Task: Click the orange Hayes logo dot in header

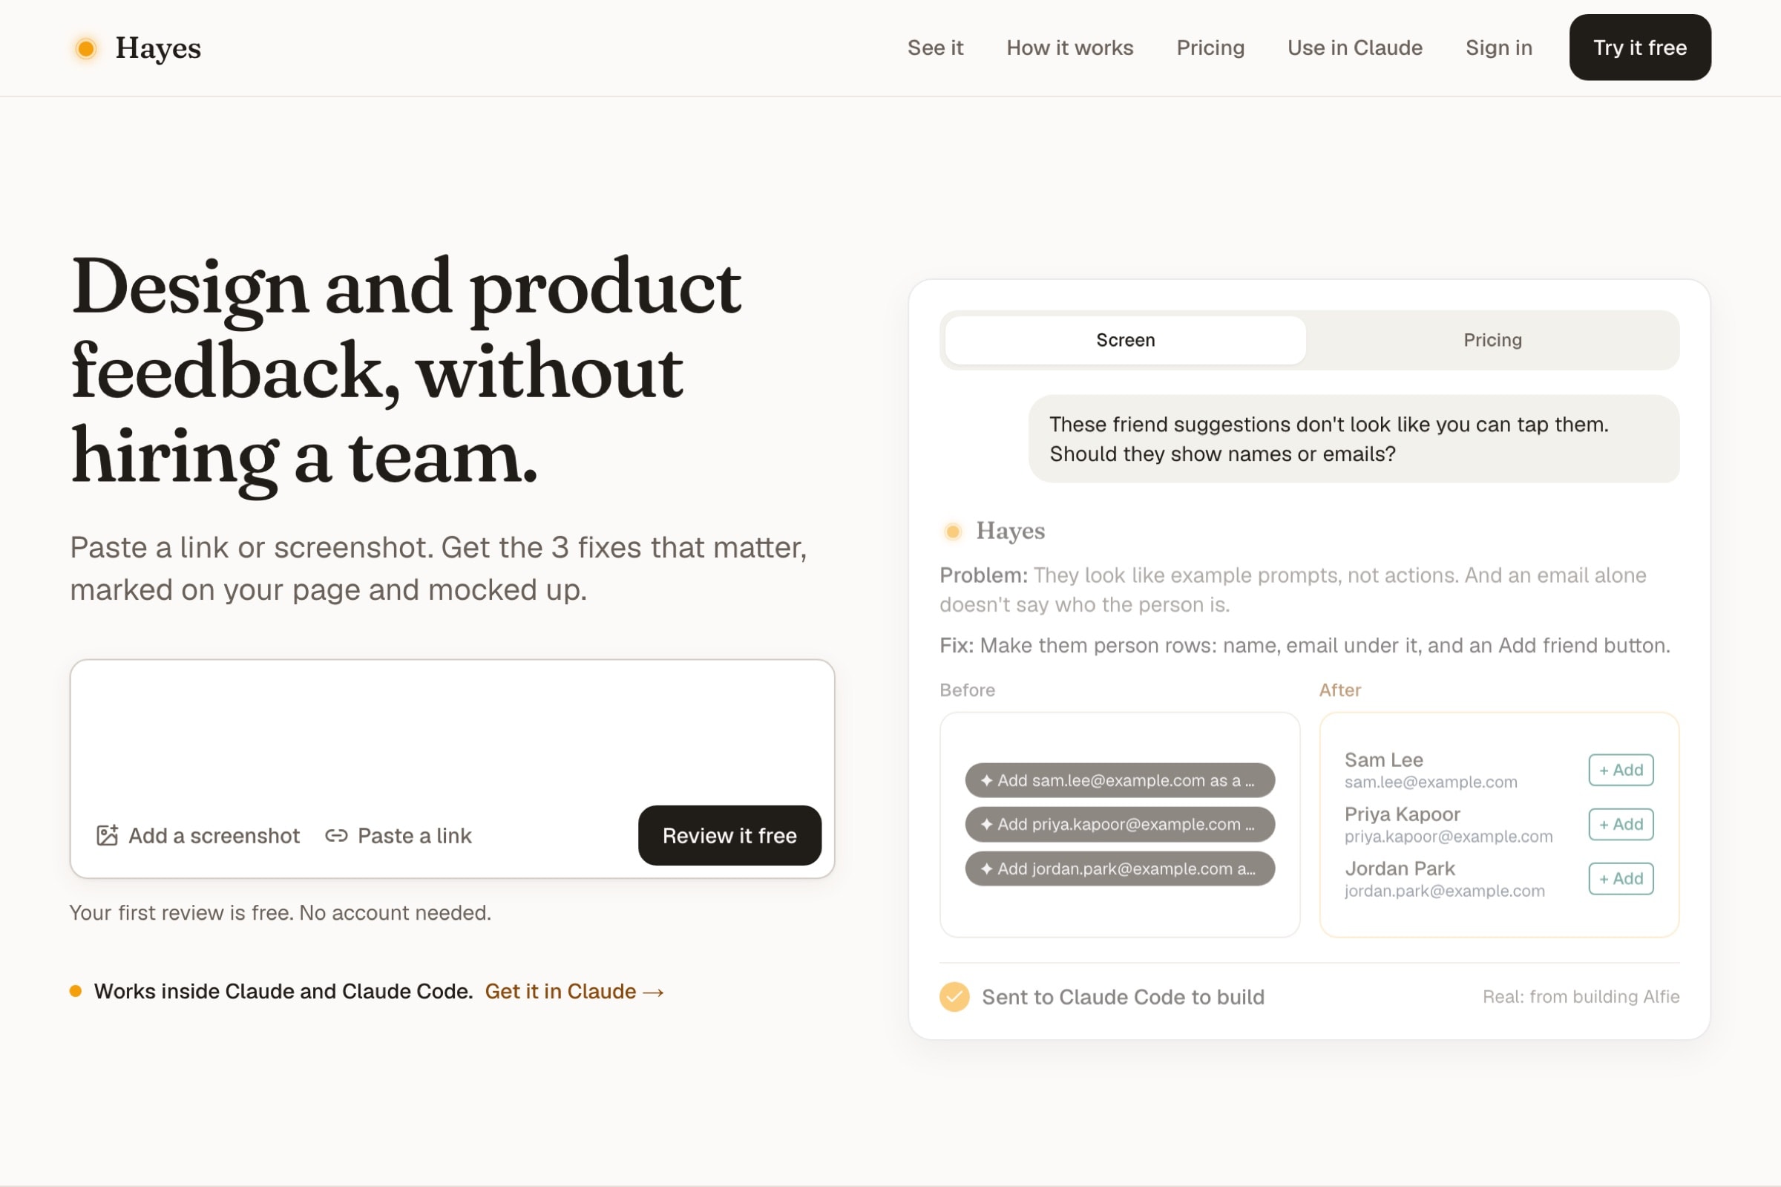Action: coord(86,48)
